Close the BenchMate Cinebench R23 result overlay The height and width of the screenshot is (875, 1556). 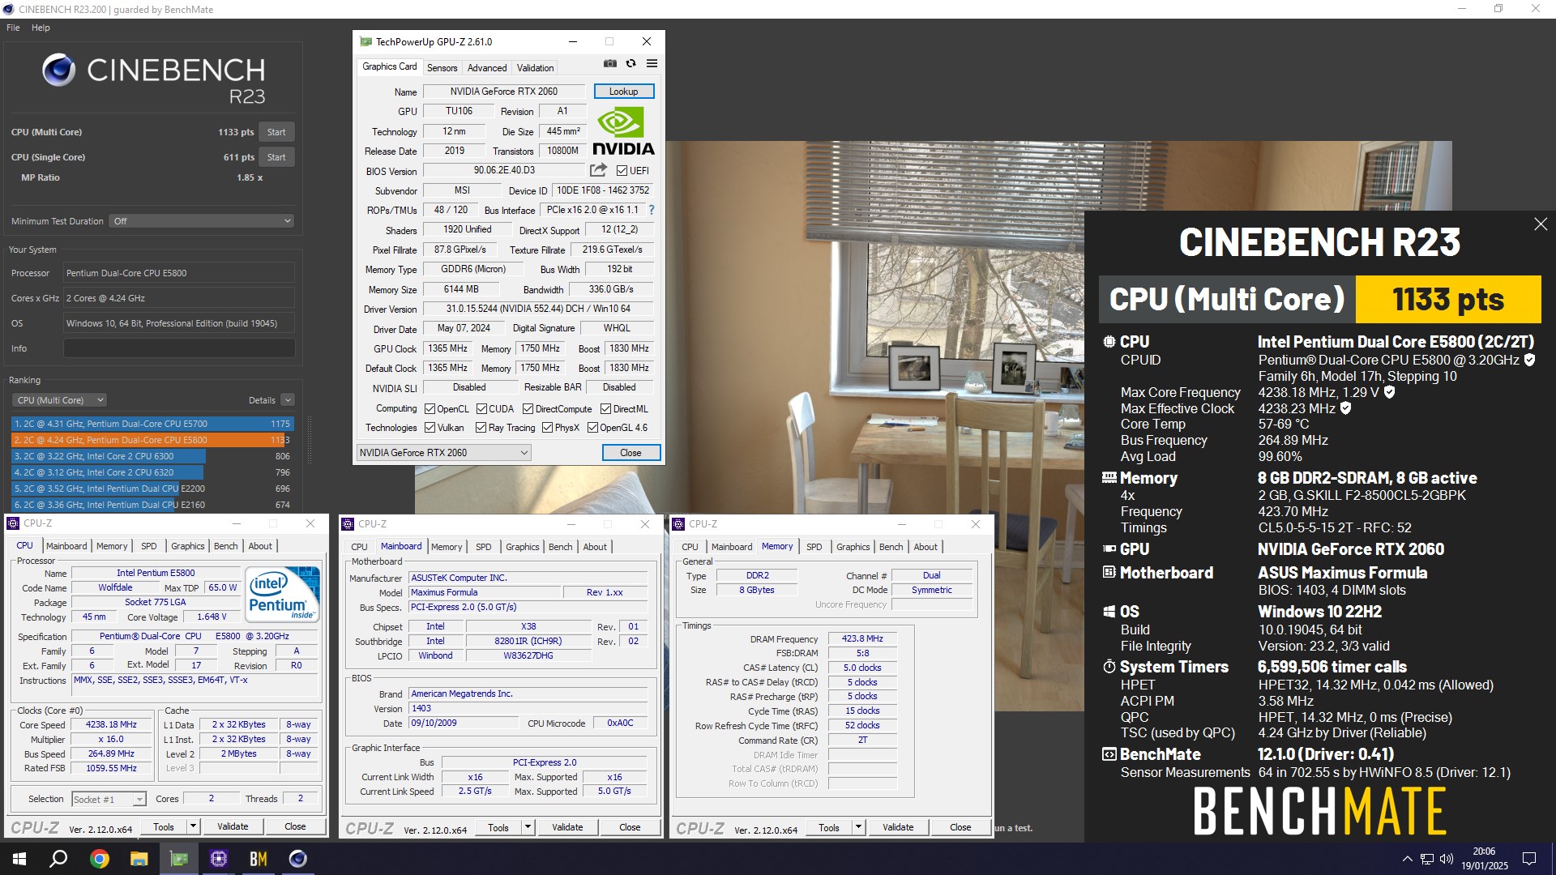point(1541,224)
